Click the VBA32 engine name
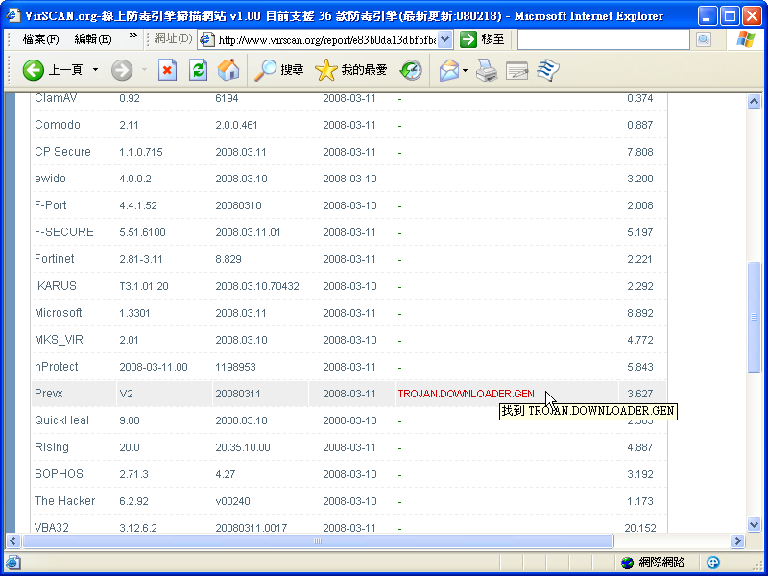This screenshot has width=768, height=576. 52,527
